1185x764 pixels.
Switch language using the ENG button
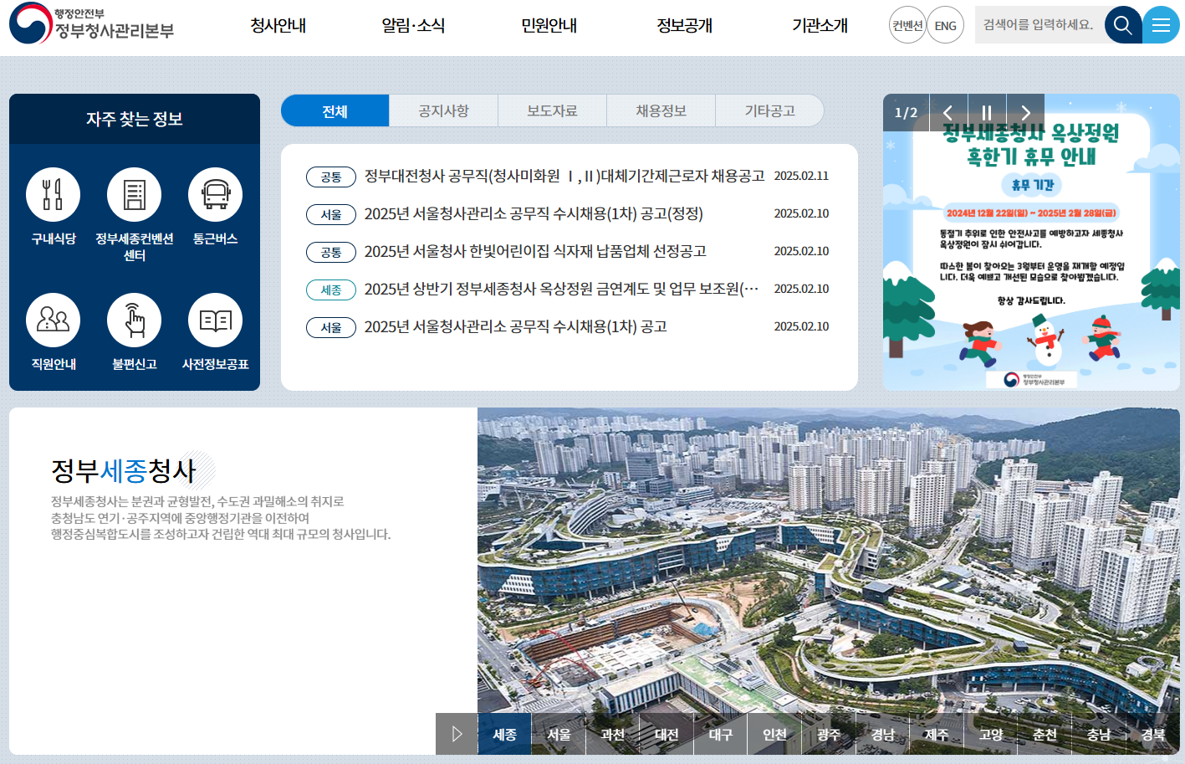(945, 25)
